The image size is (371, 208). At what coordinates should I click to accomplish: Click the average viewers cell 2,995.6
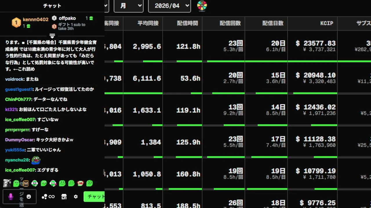coord(147,47)
